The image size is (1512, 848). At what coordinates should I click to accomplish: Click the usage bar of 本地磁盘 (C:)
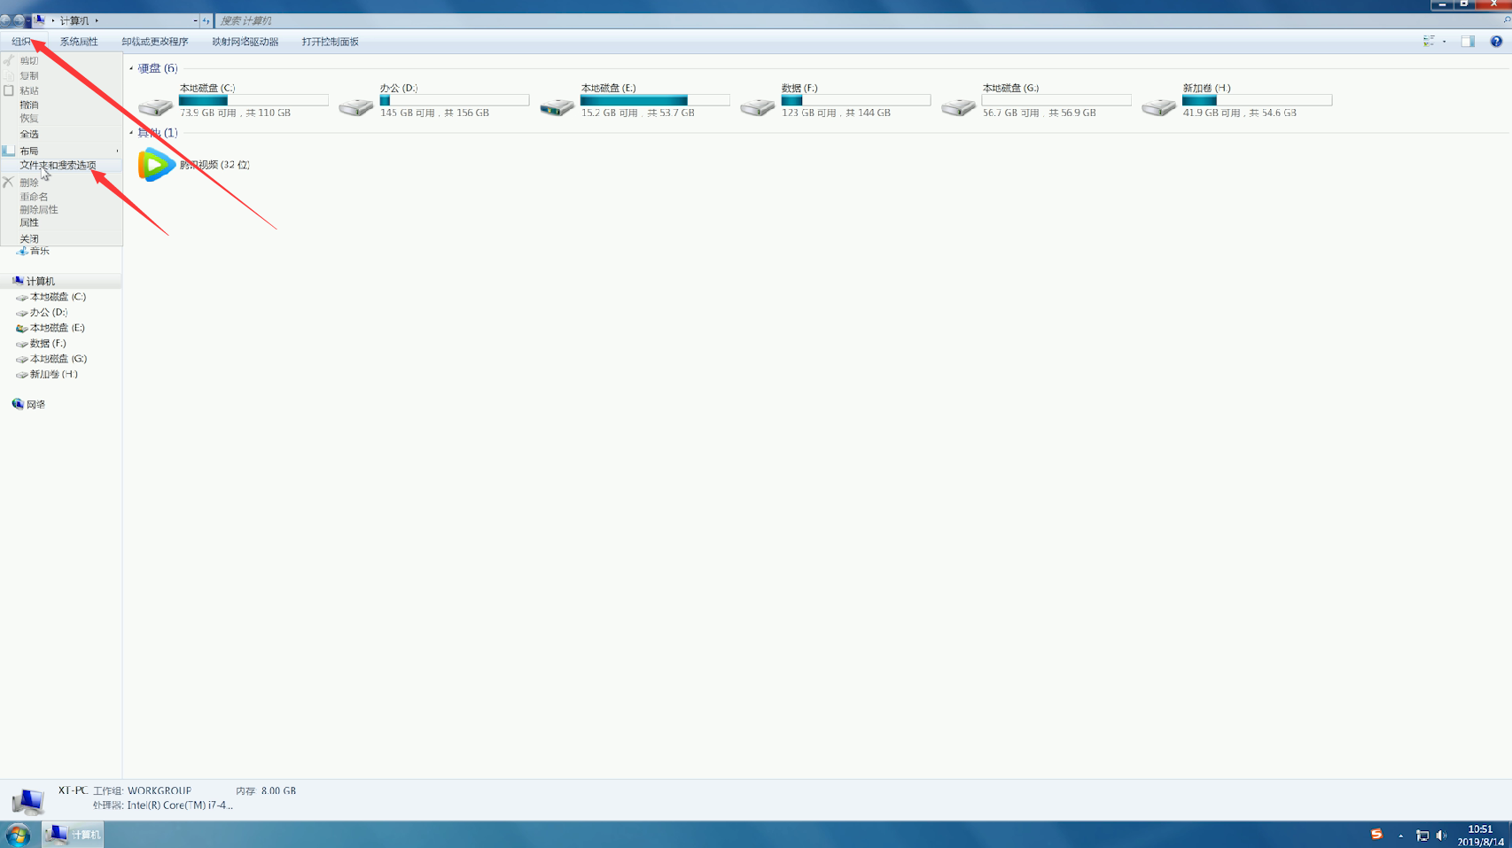253,100
